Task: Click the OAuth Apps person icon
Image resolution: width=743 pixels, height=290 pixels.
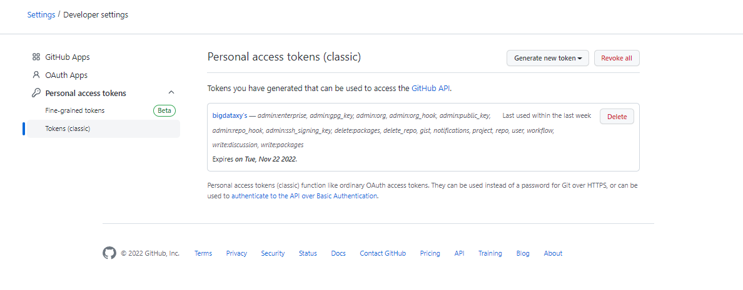Action: pyautogui.click(x=36, y=75)
